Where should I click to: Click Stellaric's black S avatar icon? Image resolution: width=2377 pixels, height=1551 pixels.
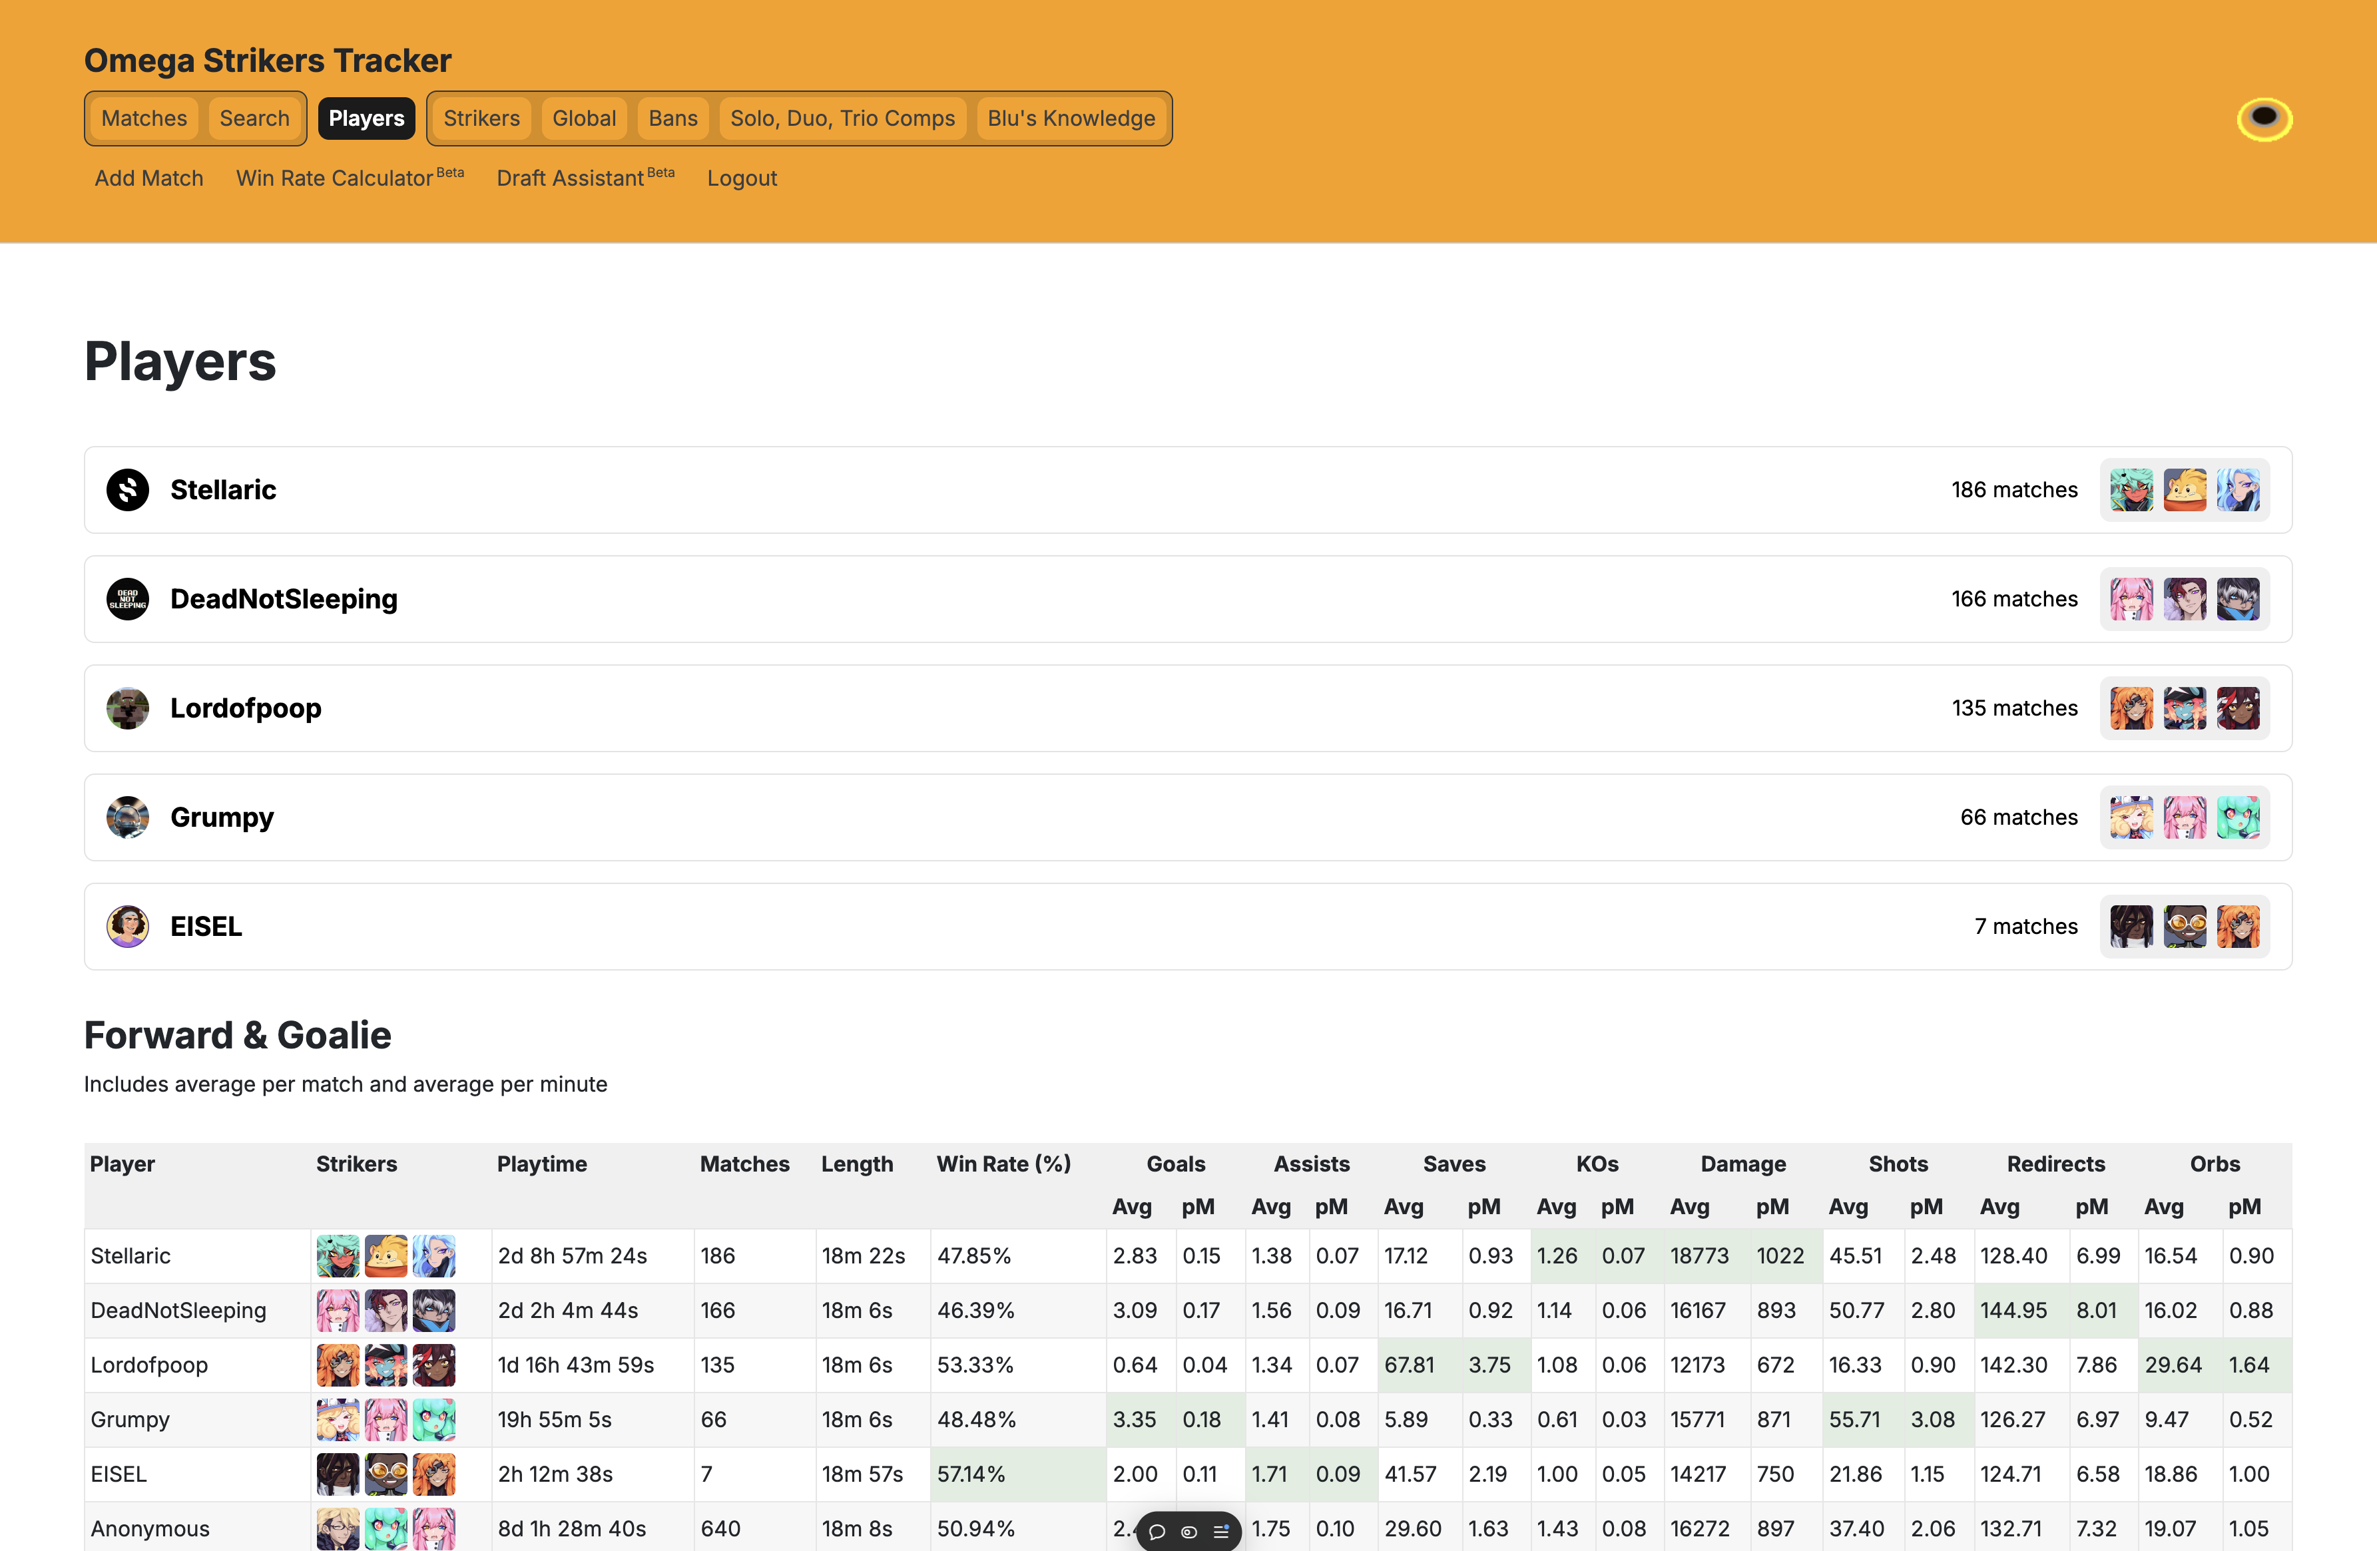point(128,489)
